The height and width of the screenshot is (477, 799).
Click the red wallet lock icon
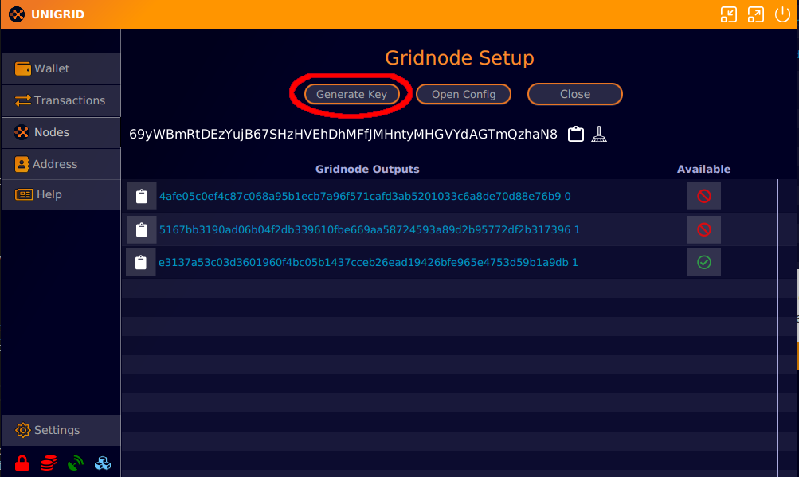pyautogui.click(x=22, y=463)
